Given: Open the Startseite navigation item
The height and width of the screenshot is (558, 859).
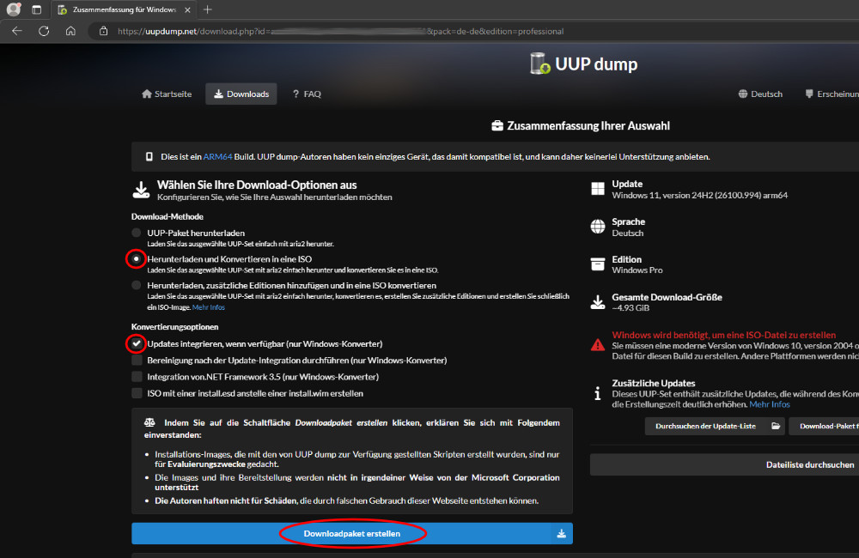Looking at the screenshot, I should (x=167, y=94).
